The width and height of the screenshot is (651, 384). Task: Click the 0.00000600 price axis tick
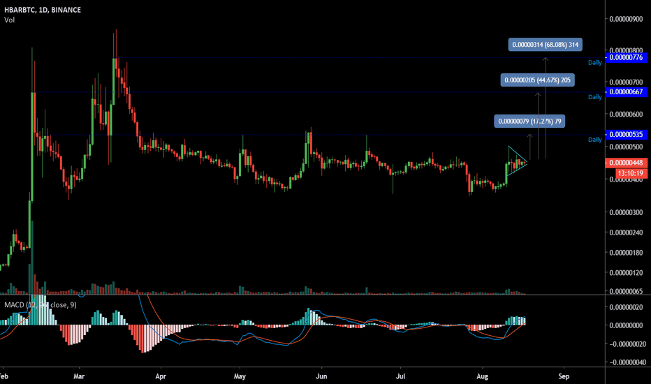click(626, 115)
